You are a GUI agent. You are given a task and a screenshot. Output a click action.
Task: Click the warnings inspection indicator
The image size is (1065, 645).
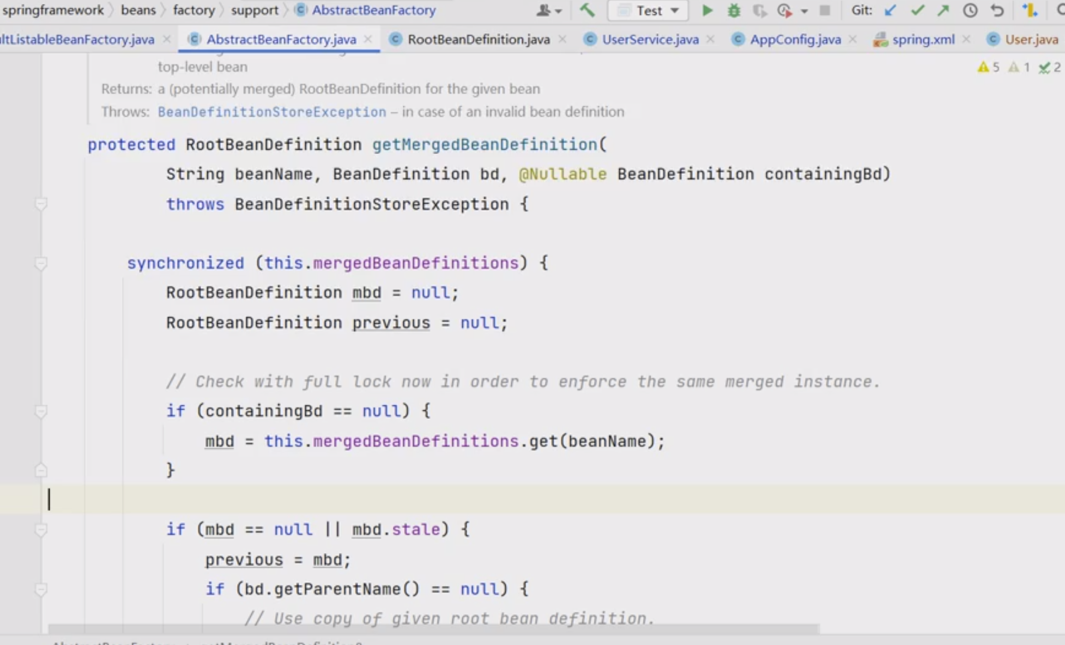pos(988,67)
